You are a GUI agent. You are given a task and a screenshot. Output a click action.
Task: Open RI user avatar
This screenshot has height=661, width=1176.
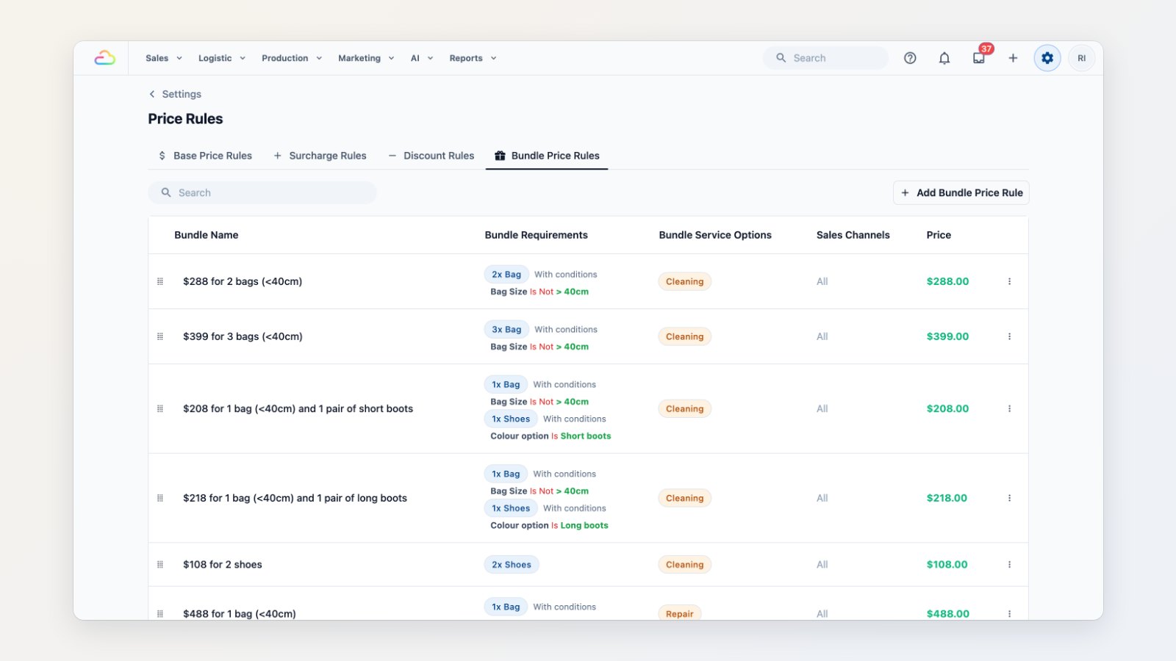[1082, 58]
